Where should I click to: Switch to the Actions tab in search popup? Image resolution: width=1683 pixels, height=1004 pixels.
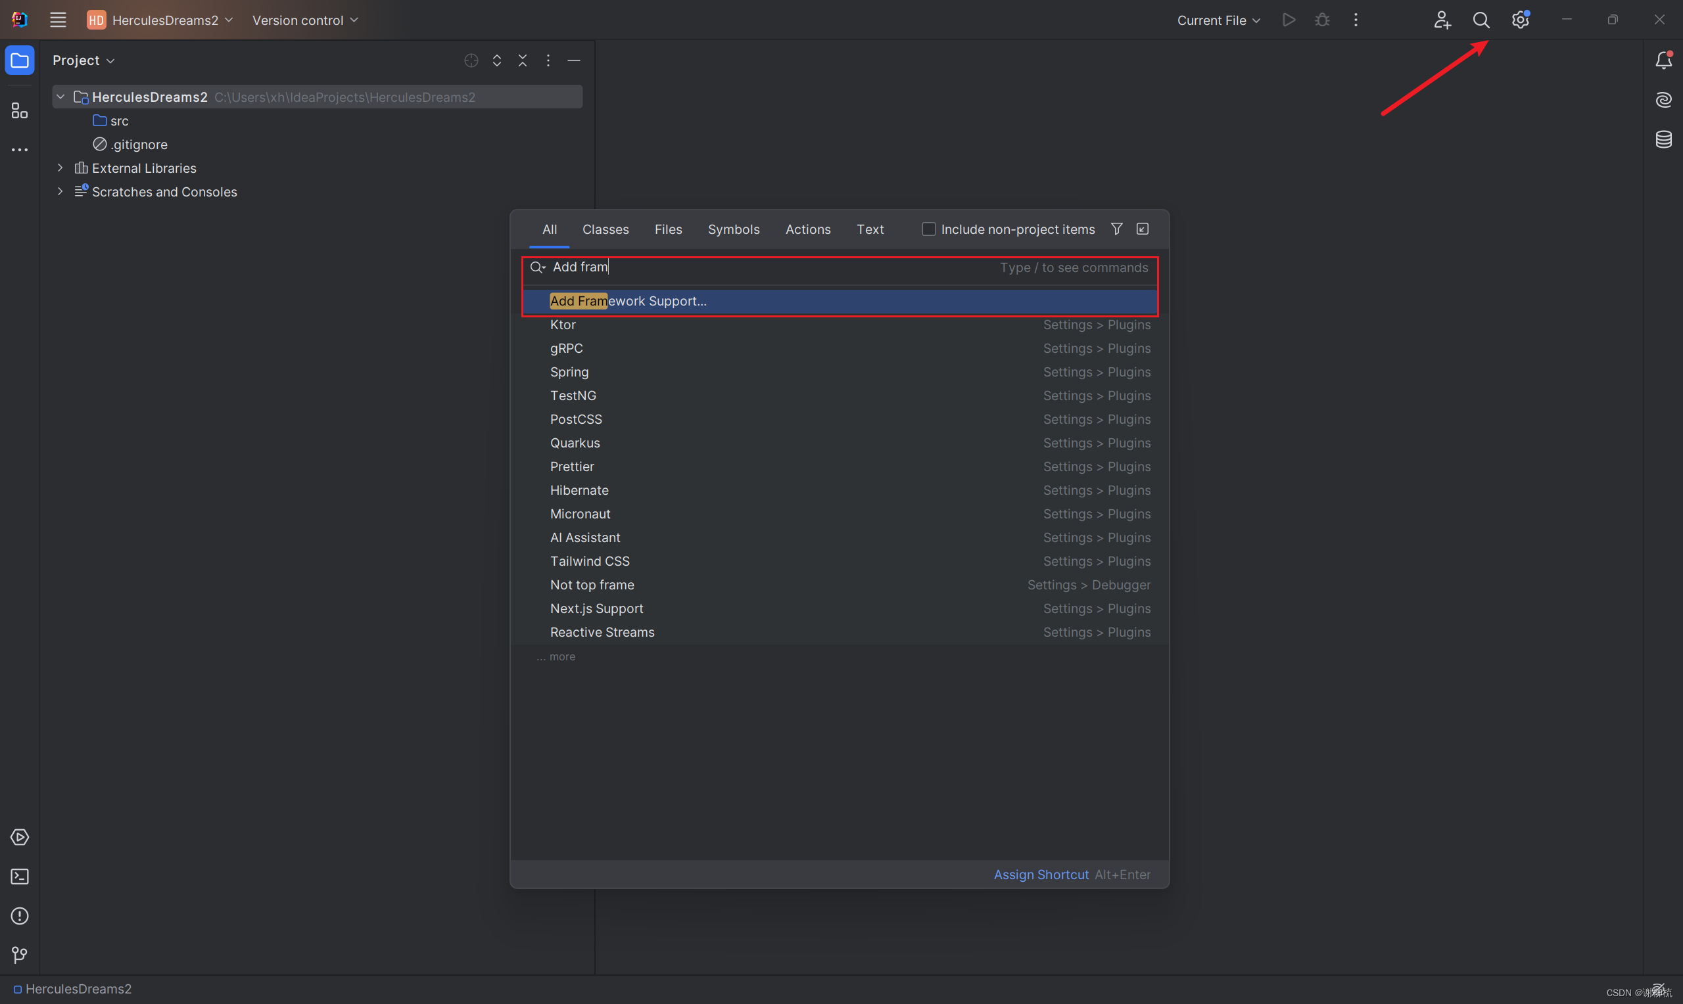click(807, 229)
